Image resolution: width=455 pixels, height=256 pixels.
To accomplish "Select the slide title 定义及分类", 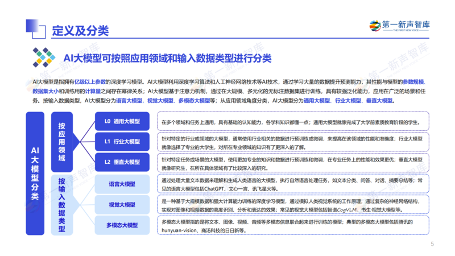I will pyautogui.click(x=80, y=31).
